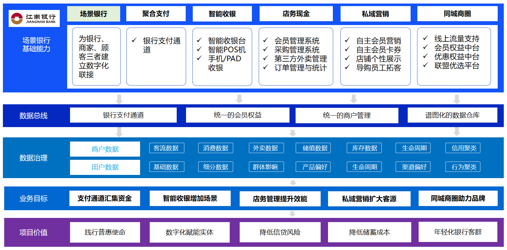Click the gray arrow above 统一的商户管理

pos(354,99)
